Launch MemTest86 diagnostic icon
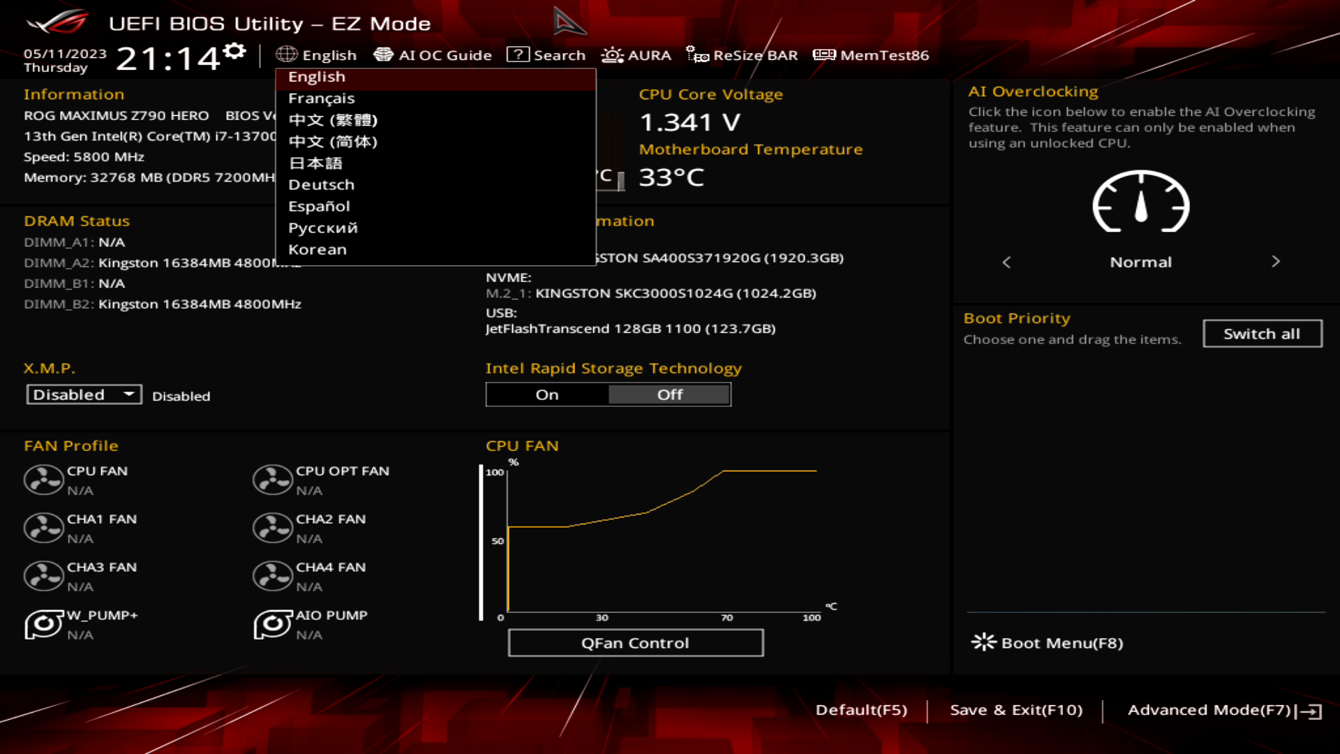 [x=822, y=55]
